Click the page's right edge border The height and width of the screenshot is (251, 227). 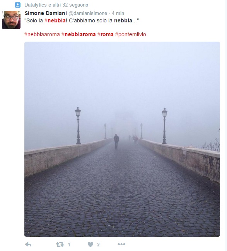(225, 126)
